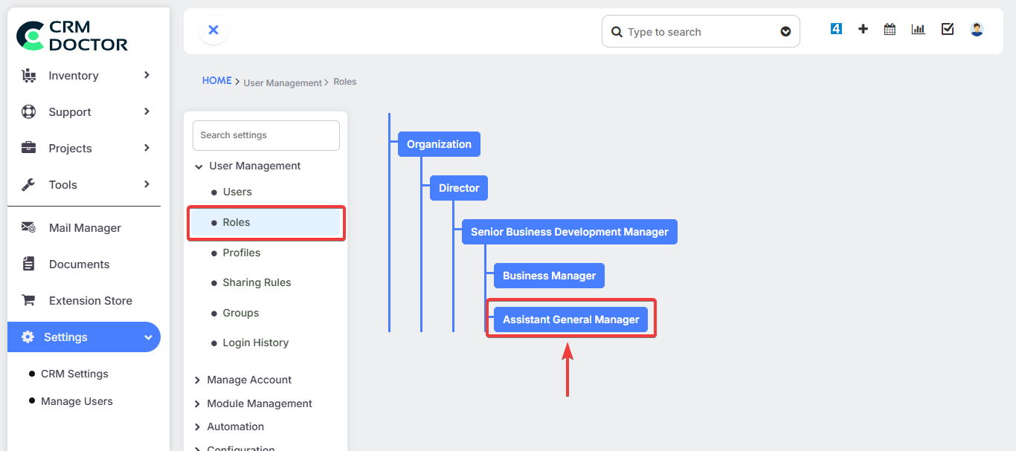The image size is (1016, 451).
Task: Open the search box dropdown arrow
Action: click(x=785, y=32)
